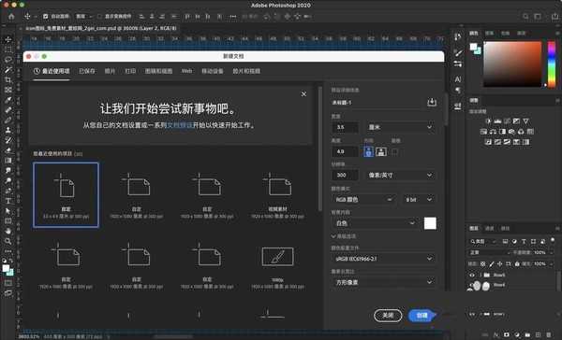Lock transparent pixels icon in Layers panel
This screenshot has height=340, width=562.
482,263
